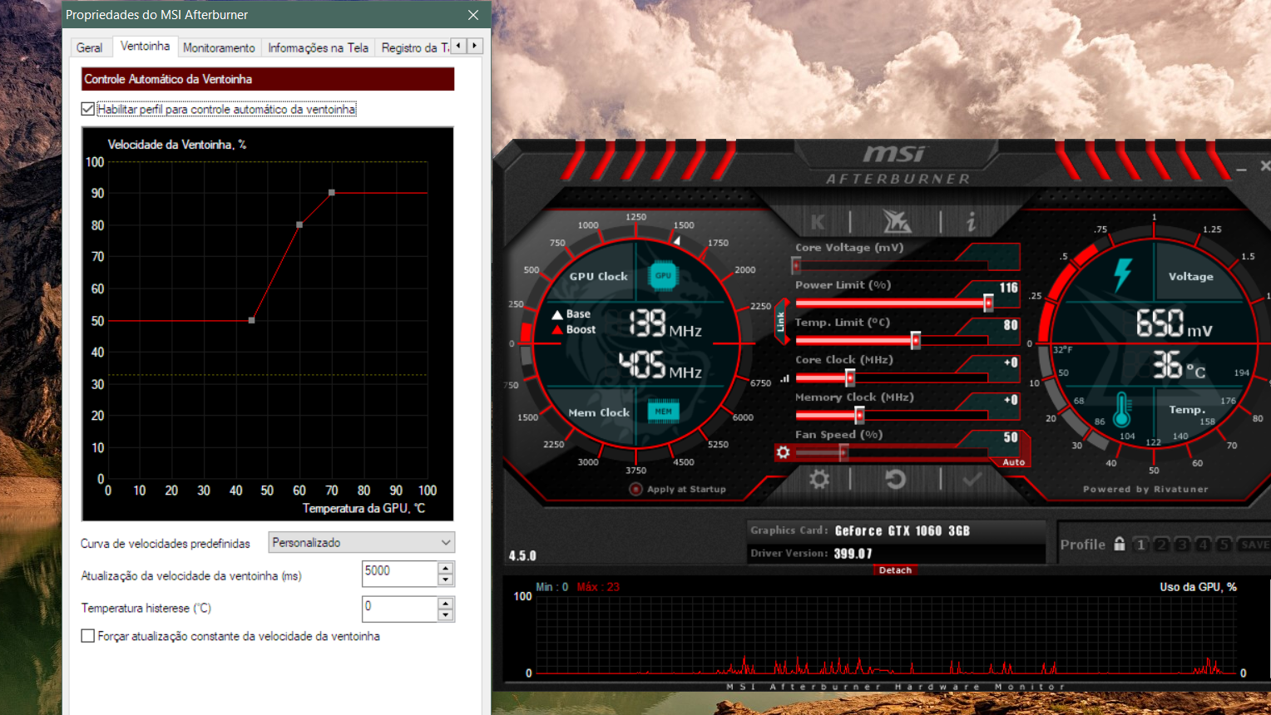Open the Monitoramento tab

pyautogui.click(x=219, y=48)
